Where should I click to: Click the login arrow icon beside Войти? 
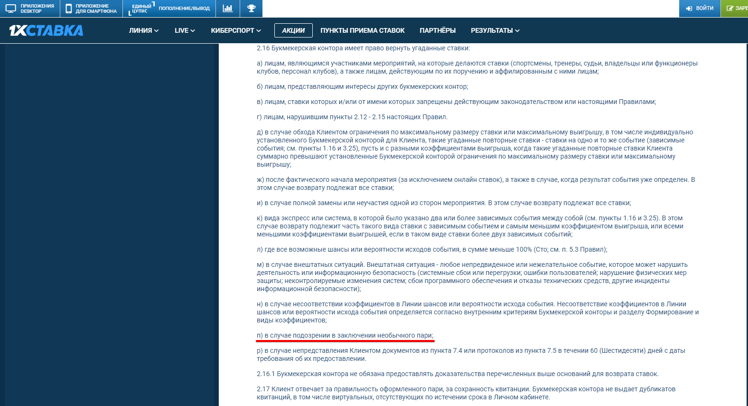(689, 9)
